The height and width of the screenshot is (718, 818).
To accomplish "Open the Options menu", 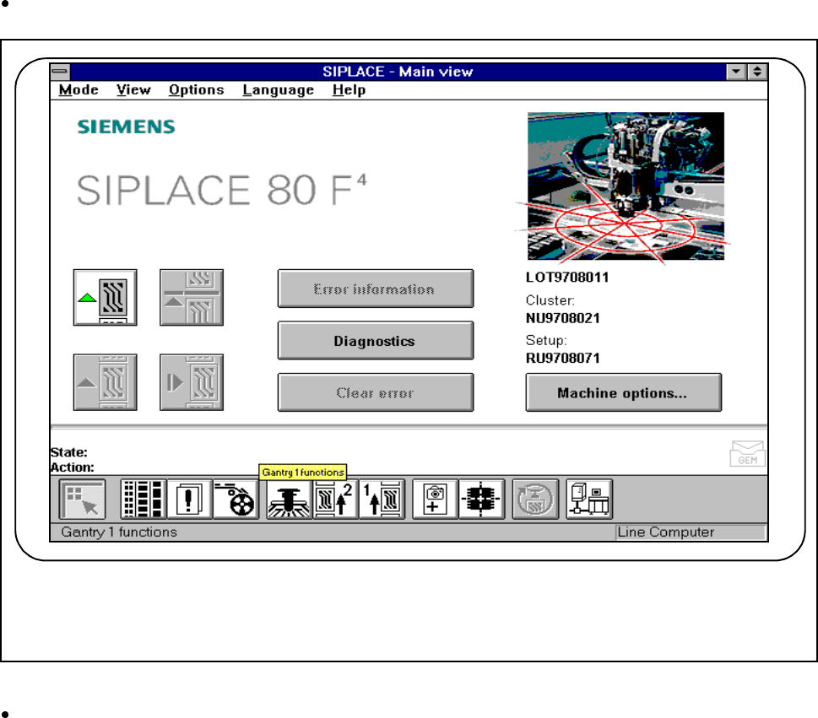I will click(x=196, y=90).
